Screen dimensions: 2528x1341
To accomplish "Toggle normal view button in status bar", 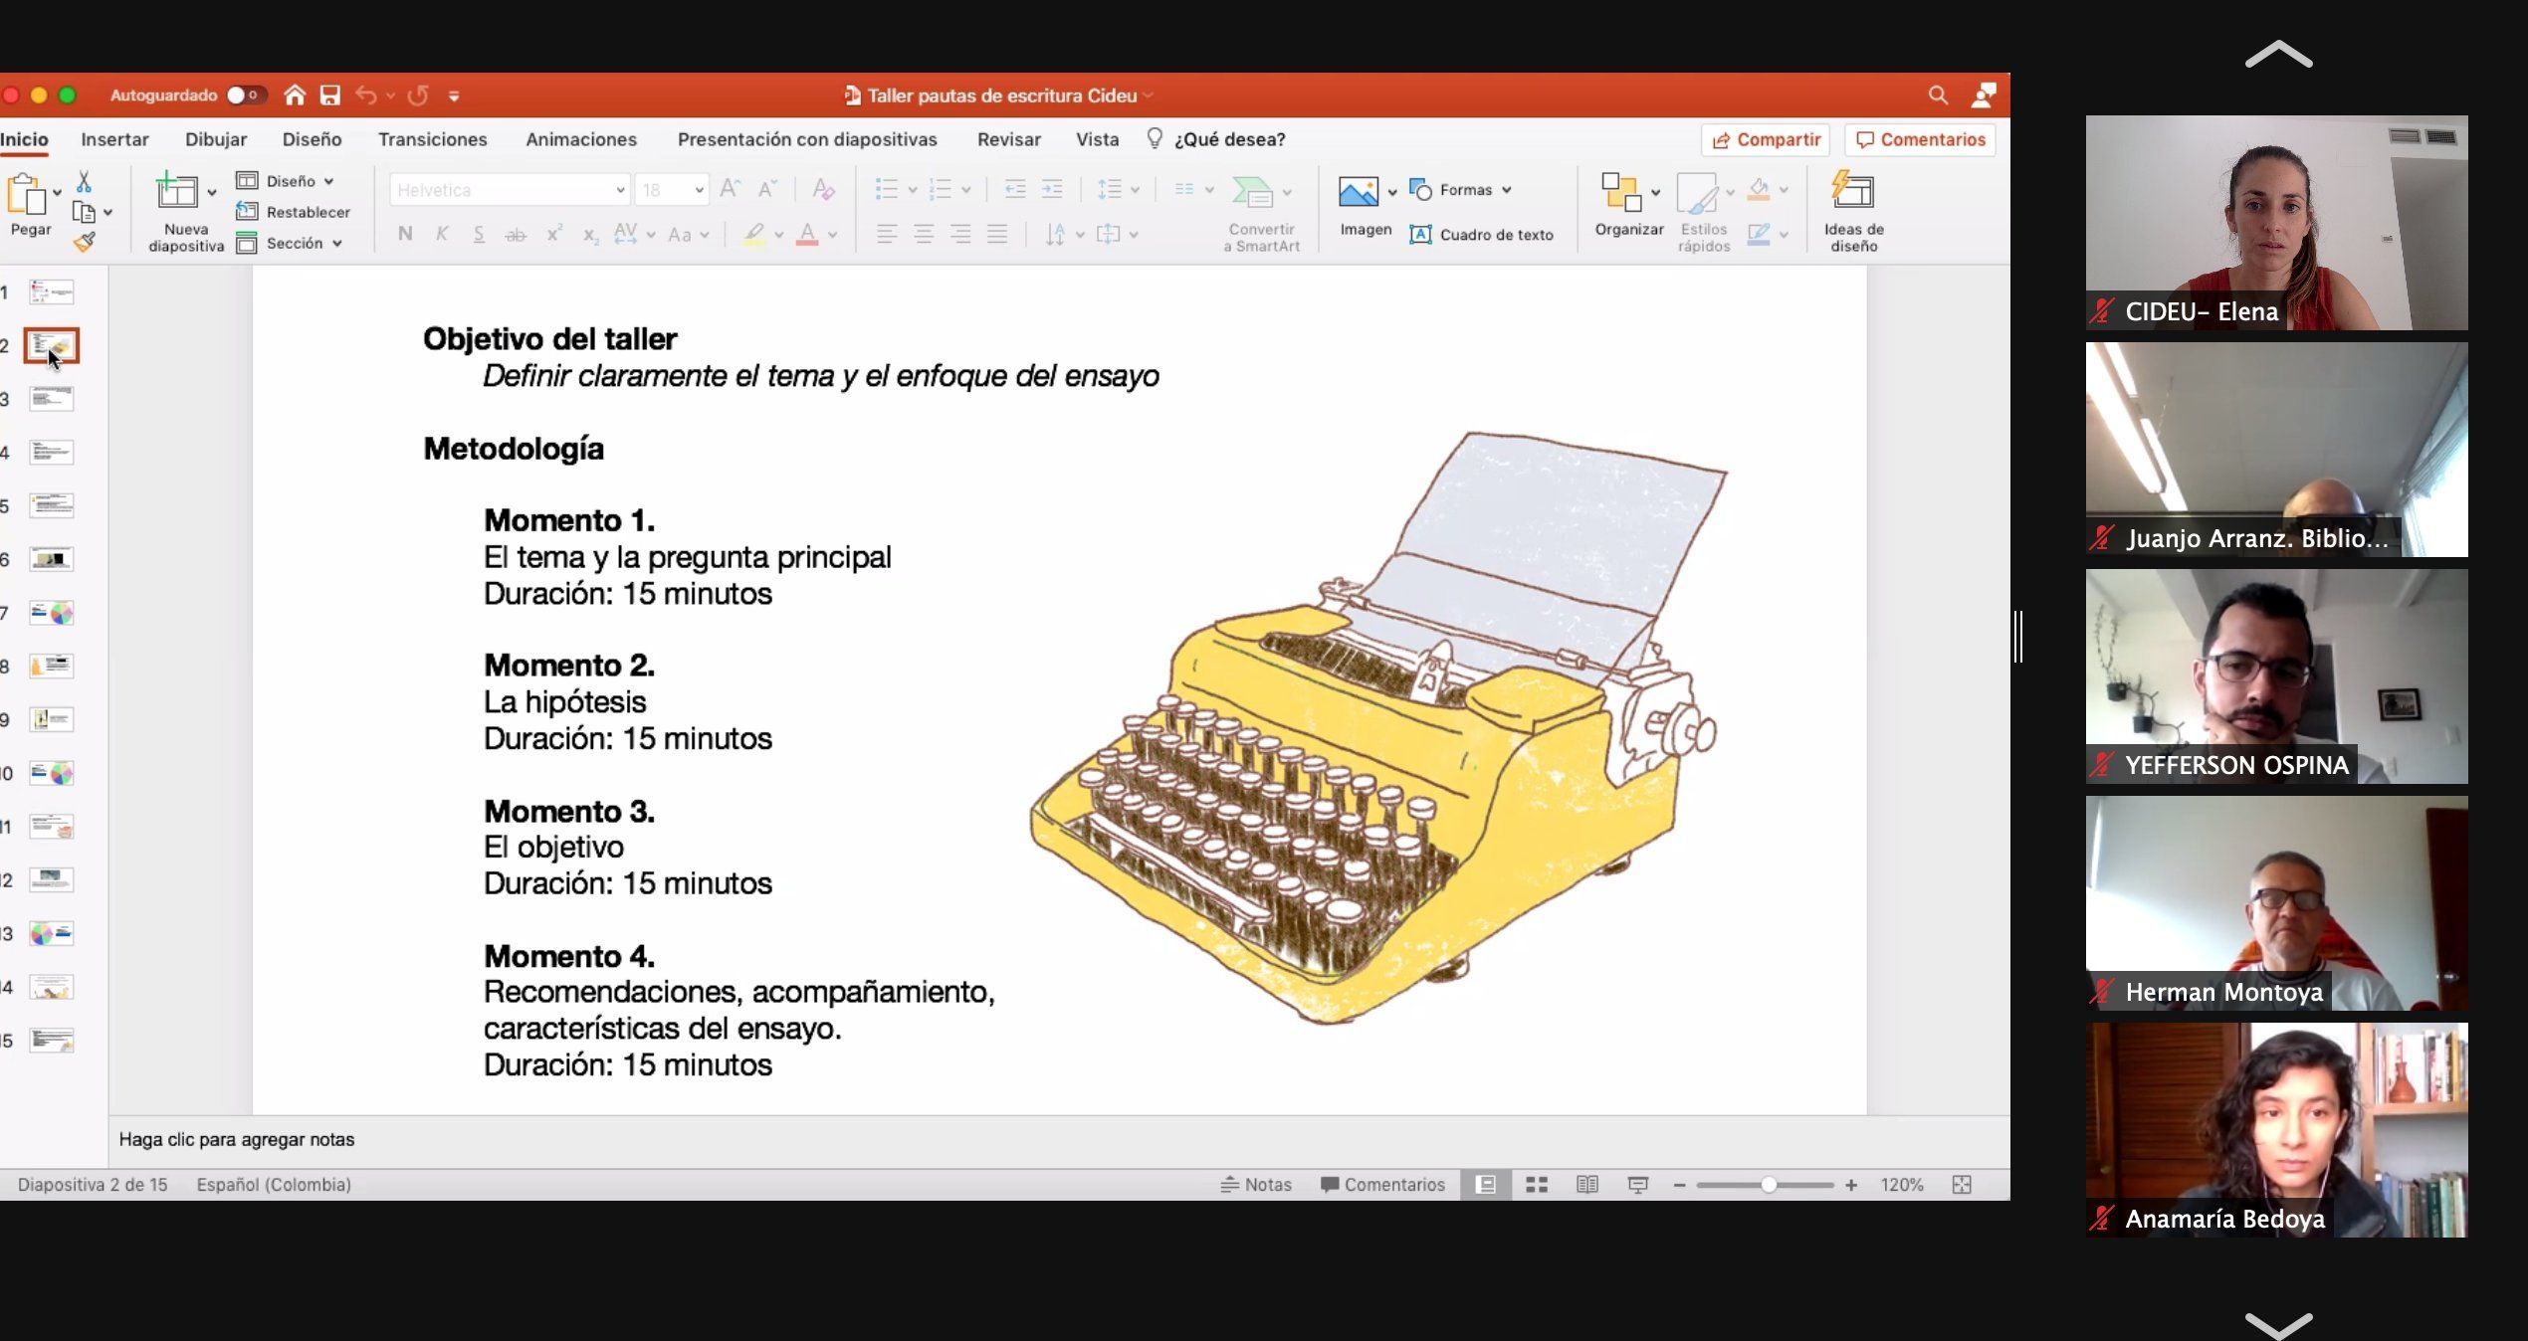I will [x=1486, y=1185].
